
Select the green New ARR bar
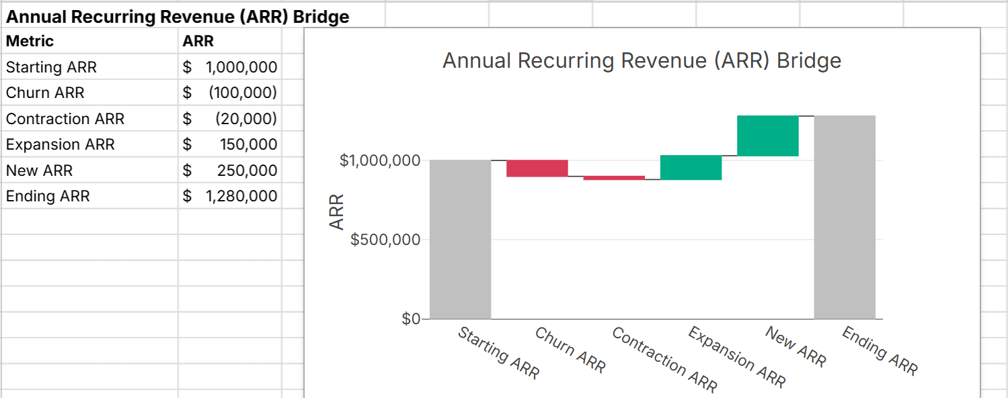point(767,136)
